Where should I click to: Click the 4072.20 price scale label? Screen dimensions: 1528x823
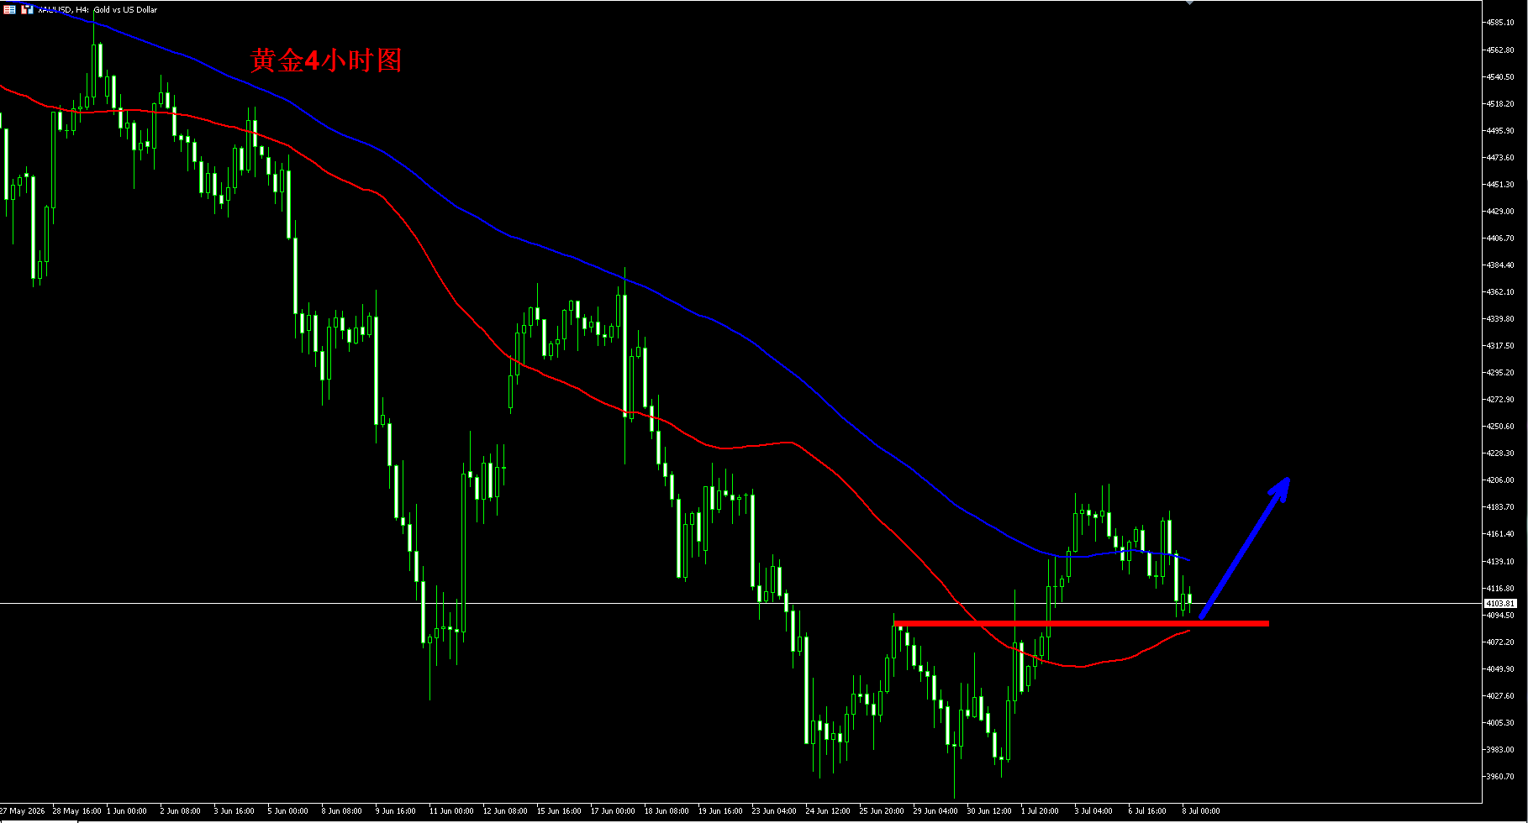coord(1500,642)
